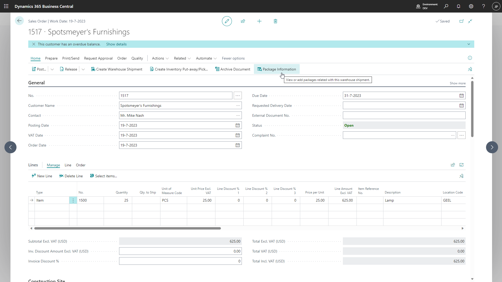Select the Line tab in Lines section

point(68,165)
